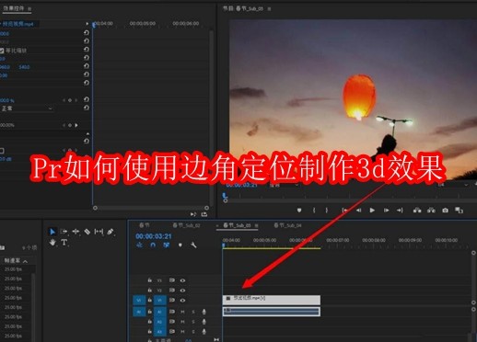Select the video clip on track V1
Viewport: 477px width, 342px height.
click(x=272, y=300)
